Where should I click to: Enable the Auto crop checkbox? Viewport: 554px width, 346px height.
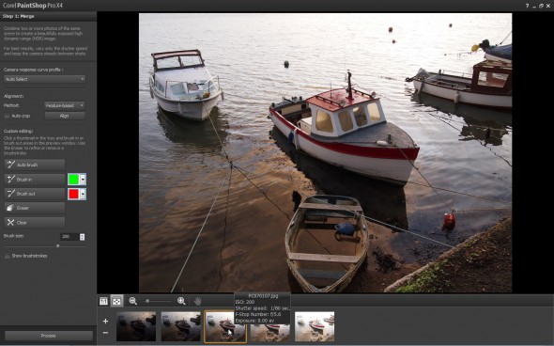coord(7,116)
